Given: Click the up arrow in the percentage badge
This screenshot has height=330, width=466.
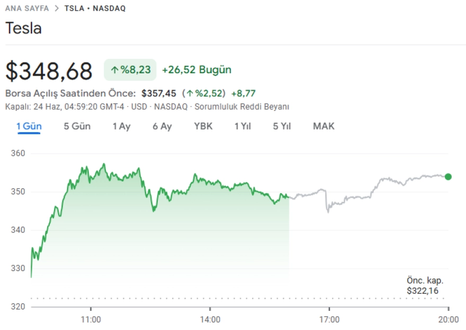Looking at the screenshot, I should tap(114, 70).
